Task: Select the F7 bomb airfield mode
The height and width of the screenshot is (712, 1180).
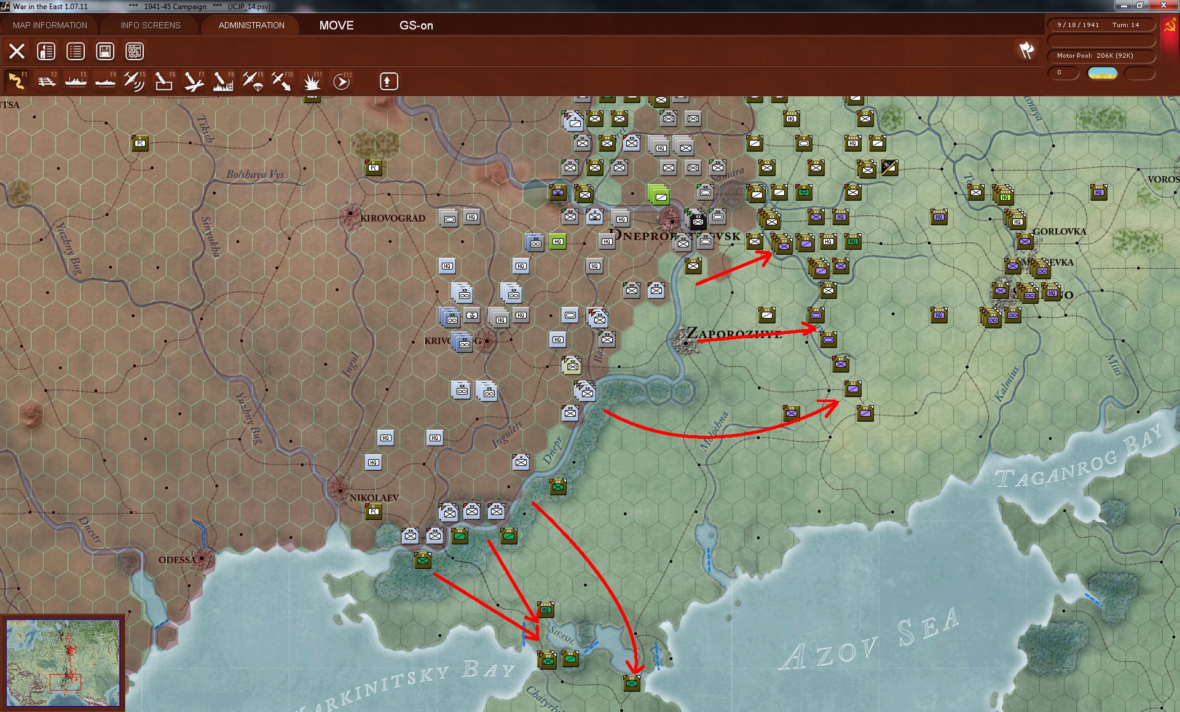Action: 194,81
